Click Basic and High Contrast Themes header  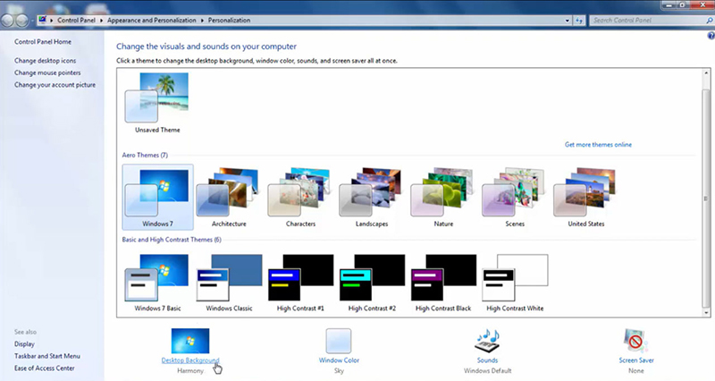pos(172,240)
